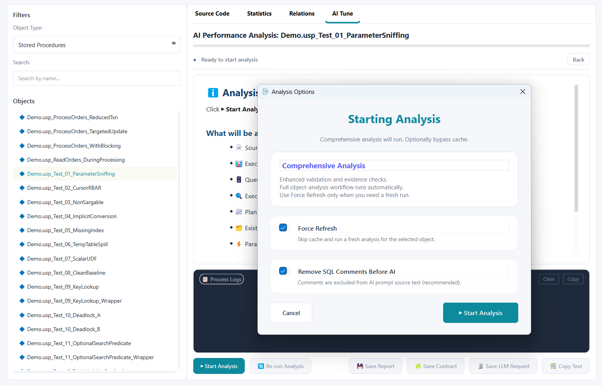Click the Search by name field

pyautogui.click(x=97, y=78)
